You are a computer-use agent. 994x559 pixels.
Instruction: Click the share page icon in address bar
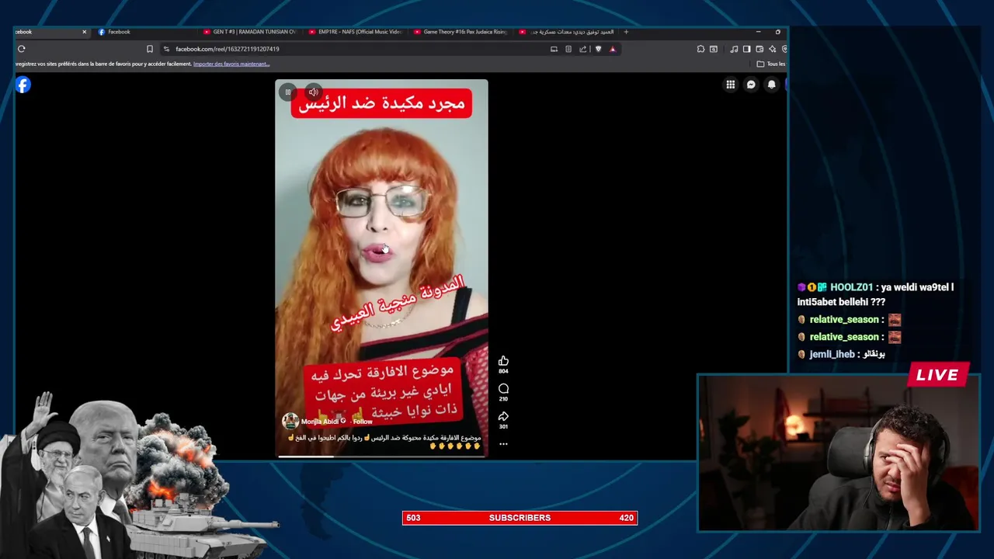(583, 49)
